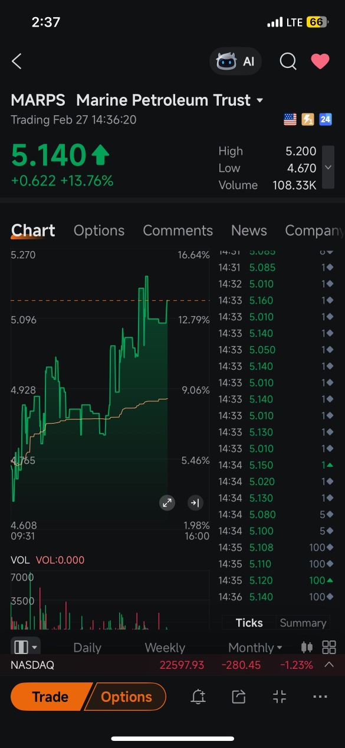The image size is (345, 748).
Task: Tap the High 5.200 value
Action: (301, 151)
